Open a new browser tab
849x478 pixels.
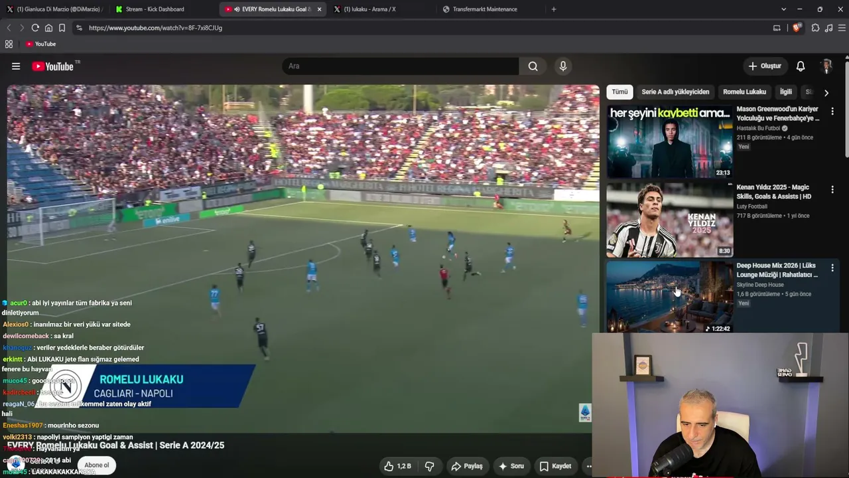click(x=554, y=9)
